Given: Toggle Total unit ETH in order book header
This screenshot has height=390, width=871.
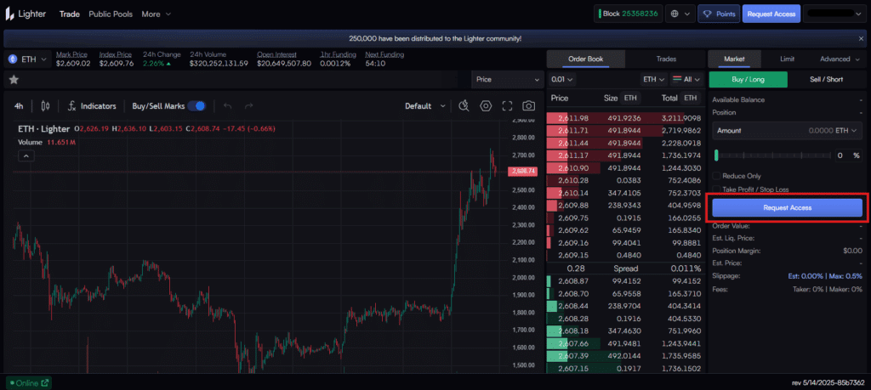Looking at the screenshot, I should coord(690,99).
